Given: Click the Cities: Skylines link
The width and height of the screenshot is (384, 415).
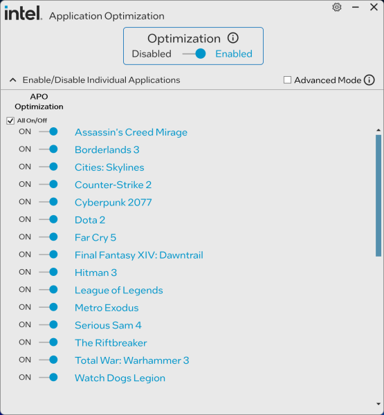Looking at the screenshot, I should point(109,167).
